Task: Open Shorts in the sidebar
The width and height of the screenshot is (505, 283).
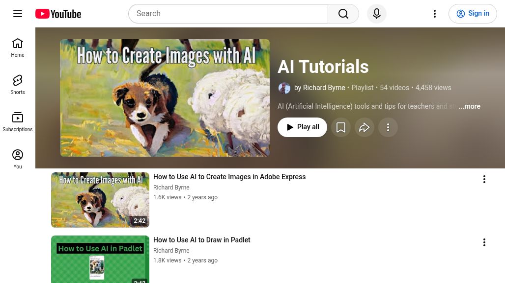Action: pos(18,85)
